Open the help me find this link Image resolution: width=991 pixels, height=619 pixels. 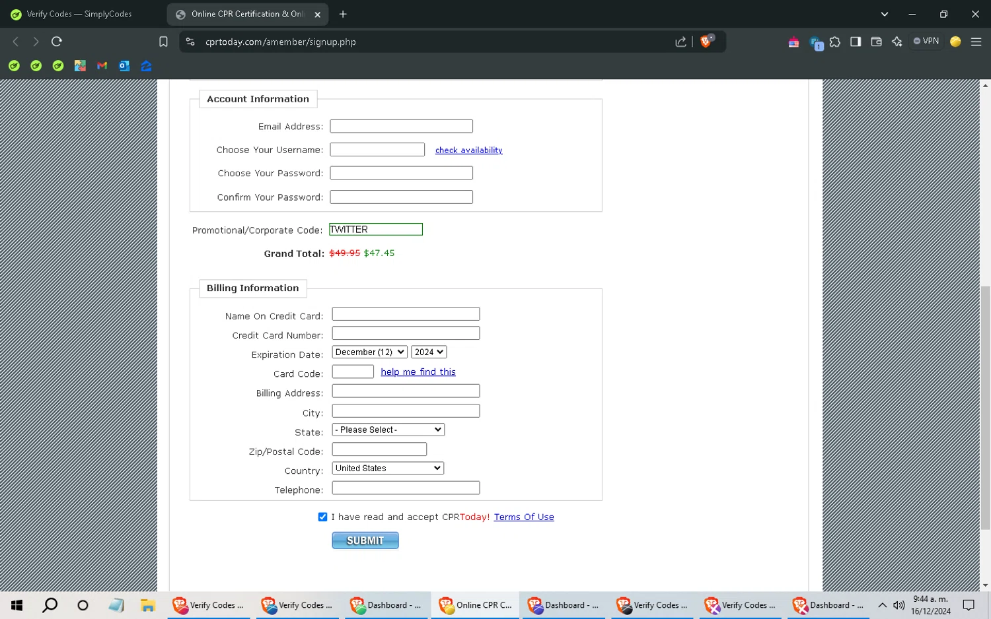pos(418,372)
